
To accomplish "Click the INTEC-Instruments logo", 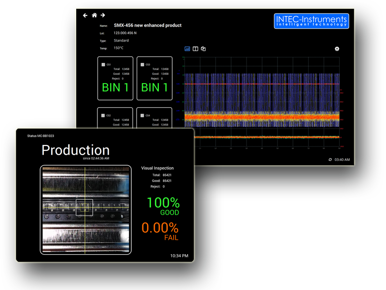I will tap(311, 21).
